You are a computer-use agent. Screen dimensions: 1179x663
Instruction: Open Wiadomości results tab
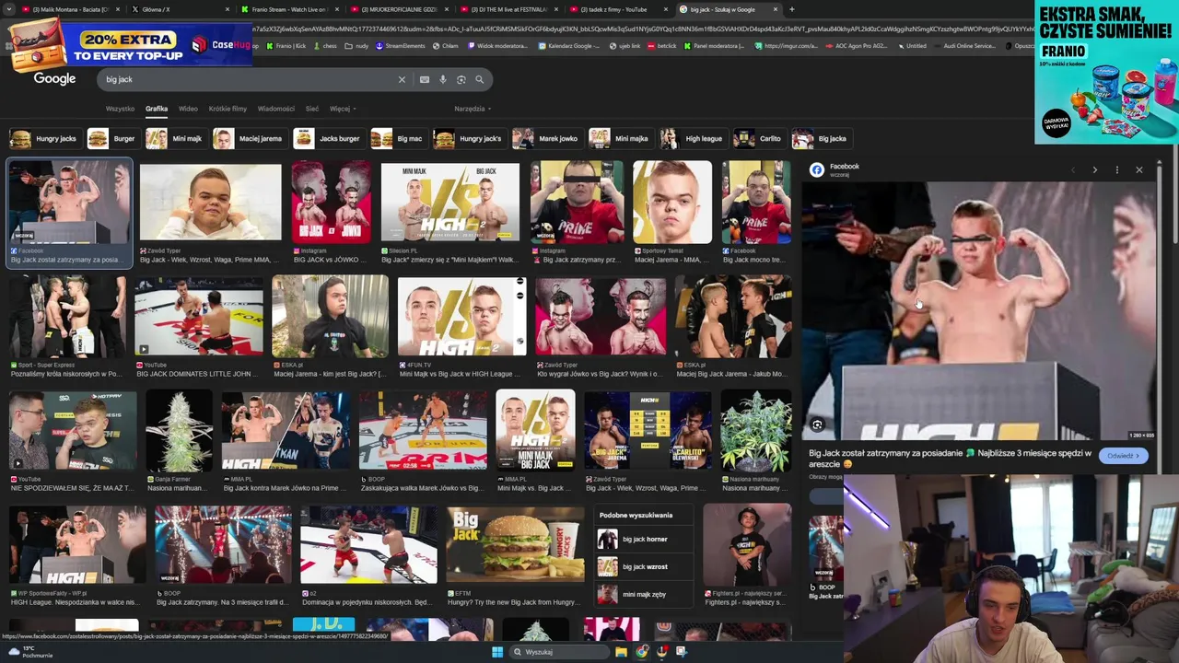click(x=276, y=109)
